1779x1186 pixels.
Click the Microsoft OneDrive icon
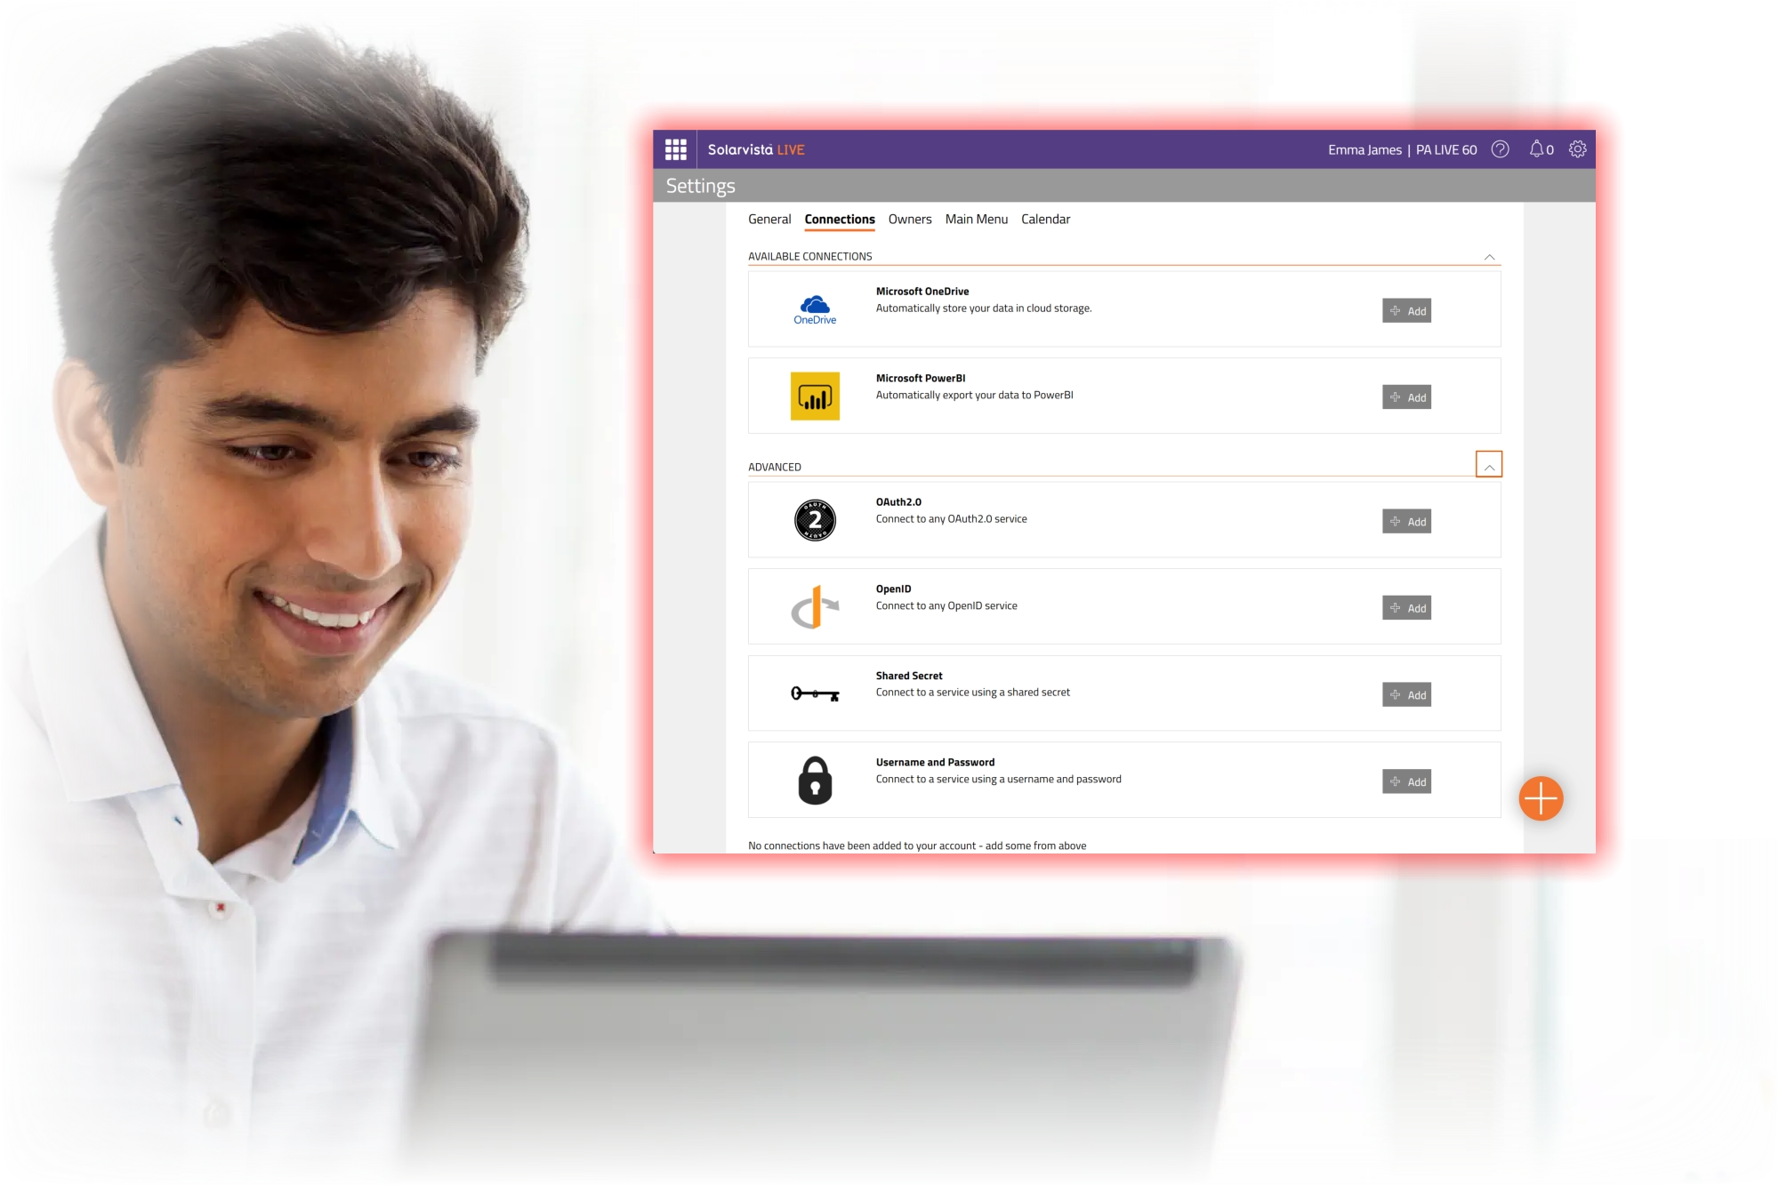pos(814,309)
